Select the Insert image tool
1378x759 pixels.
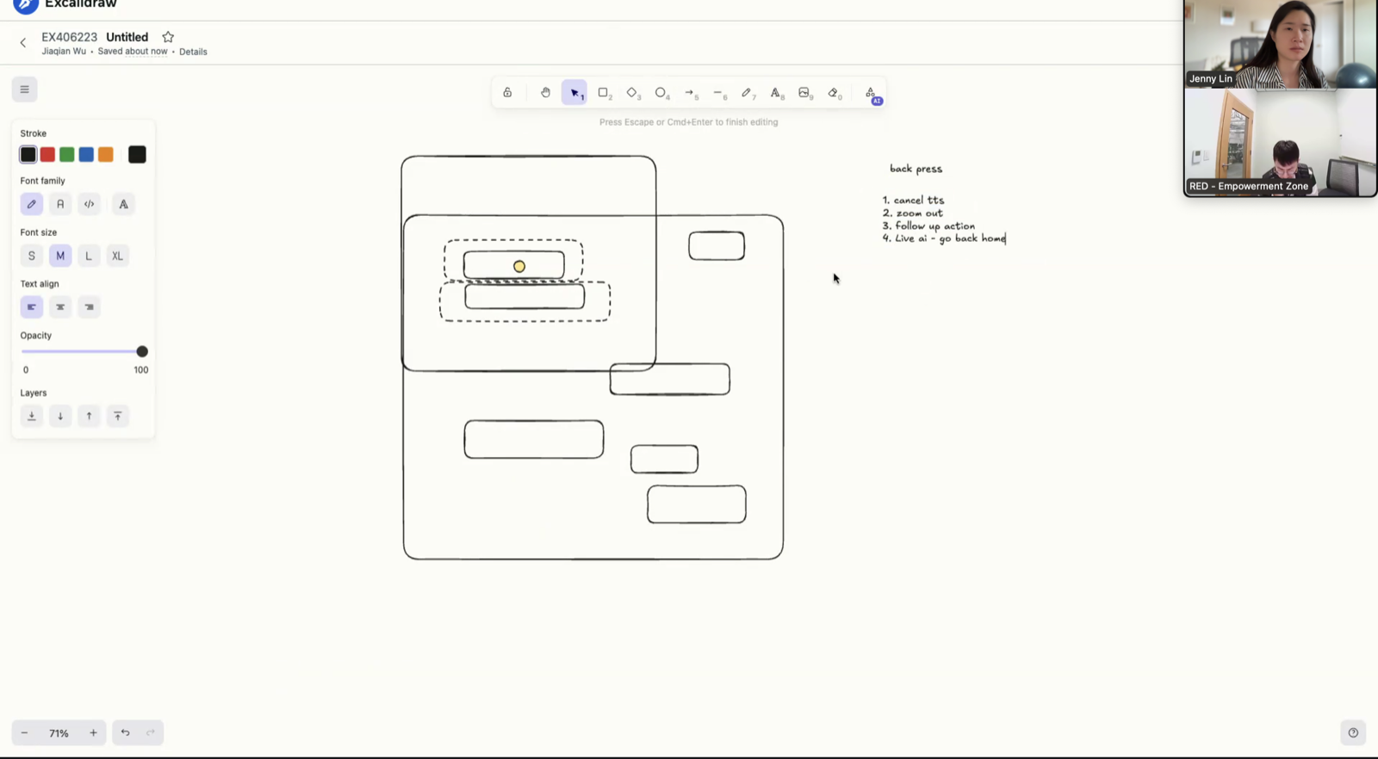(x=804, y=93)
